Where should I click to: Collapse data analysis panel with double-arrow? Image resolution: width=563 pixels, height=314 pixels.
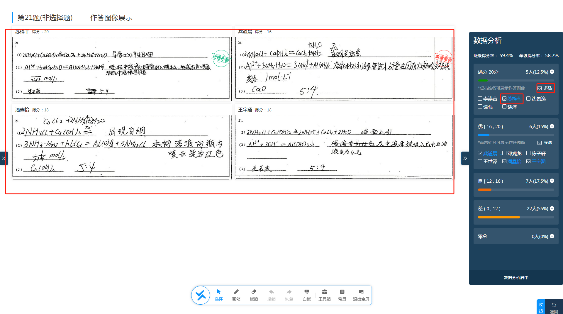[x=465, y=158]
